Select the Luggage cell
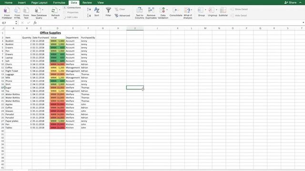The height and width of the screenshot is (171, 305). coord(13,74)
